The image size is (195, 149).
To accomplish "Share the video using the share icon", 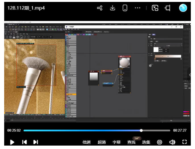I will [x=100, y=8].
